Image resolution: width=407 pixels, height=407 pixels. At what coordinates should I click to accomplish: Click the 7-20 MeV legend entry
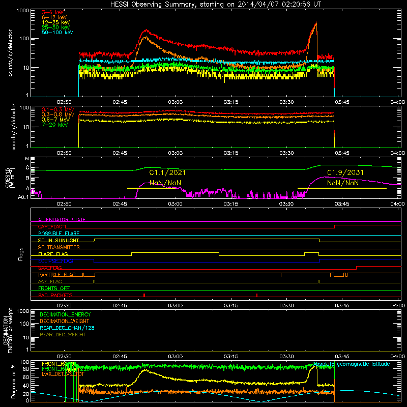pyautogui.click(x=55, y=125)
